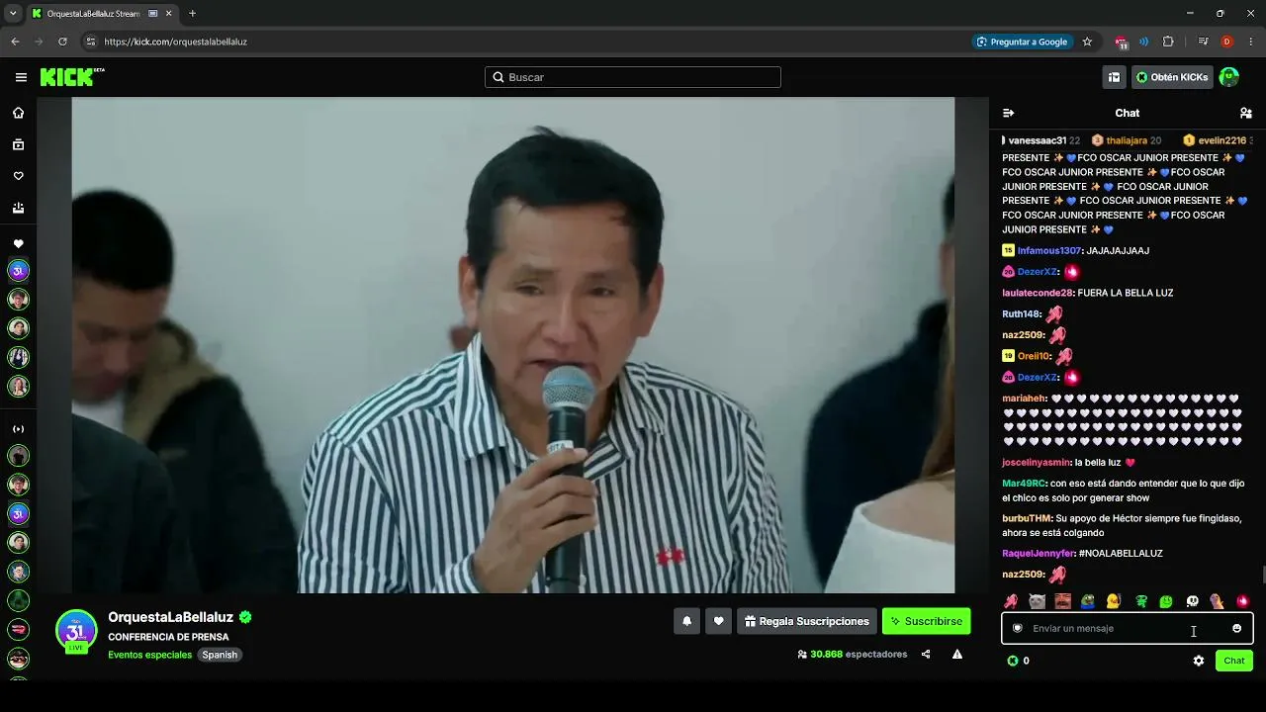Pick the gray cat emote in the emote bar
1266x712 pixels.
coord(1037,601)
